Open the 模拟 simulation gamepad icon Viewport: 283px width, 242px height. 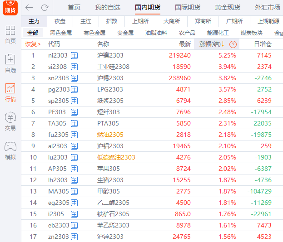point(10,151)
